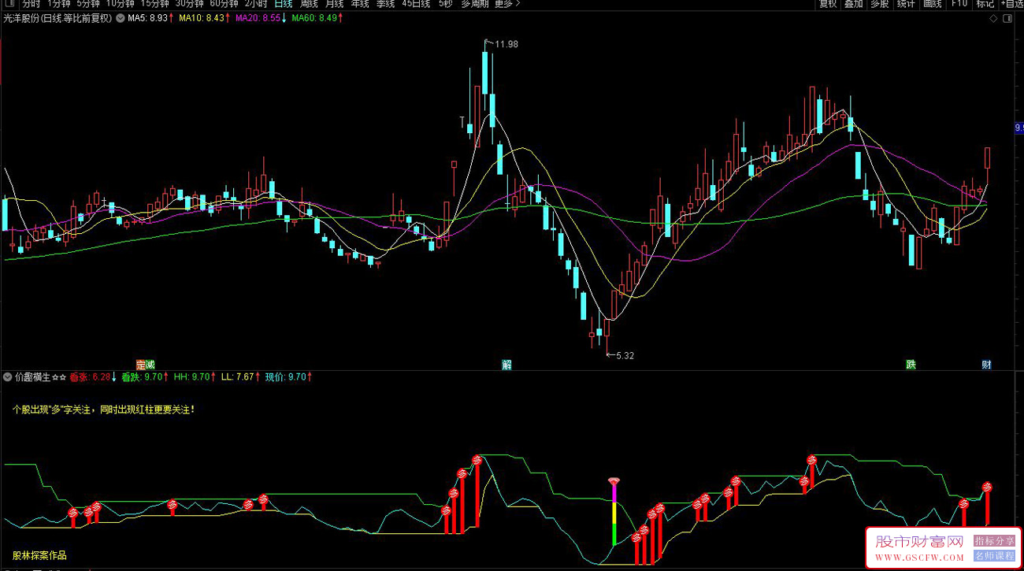This screenshot has height=571, width=1024.
Task: Click the 解 event marker
Action: click(x=506, y=365)
